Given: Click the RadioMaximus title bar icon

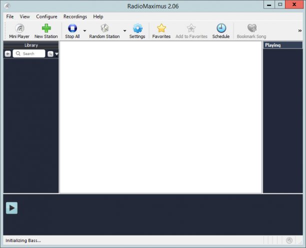Looking at the screenshot, I should point(7,6).
